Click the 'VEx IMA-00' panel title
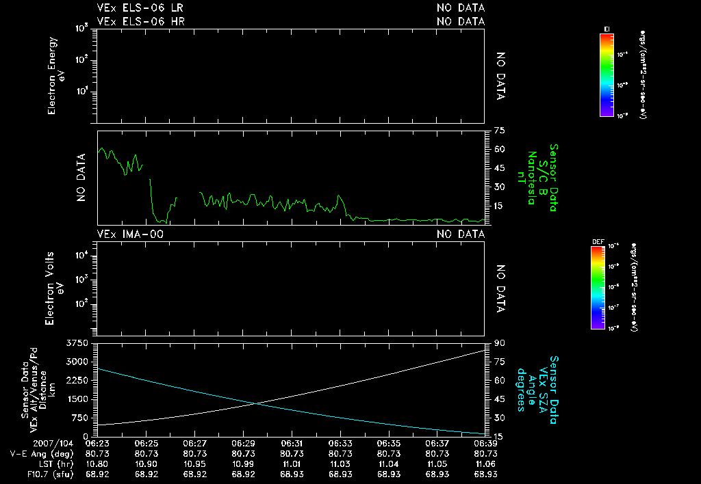This screenshot has width=701, height=484. pyautogui.click(x=130, y=234)
